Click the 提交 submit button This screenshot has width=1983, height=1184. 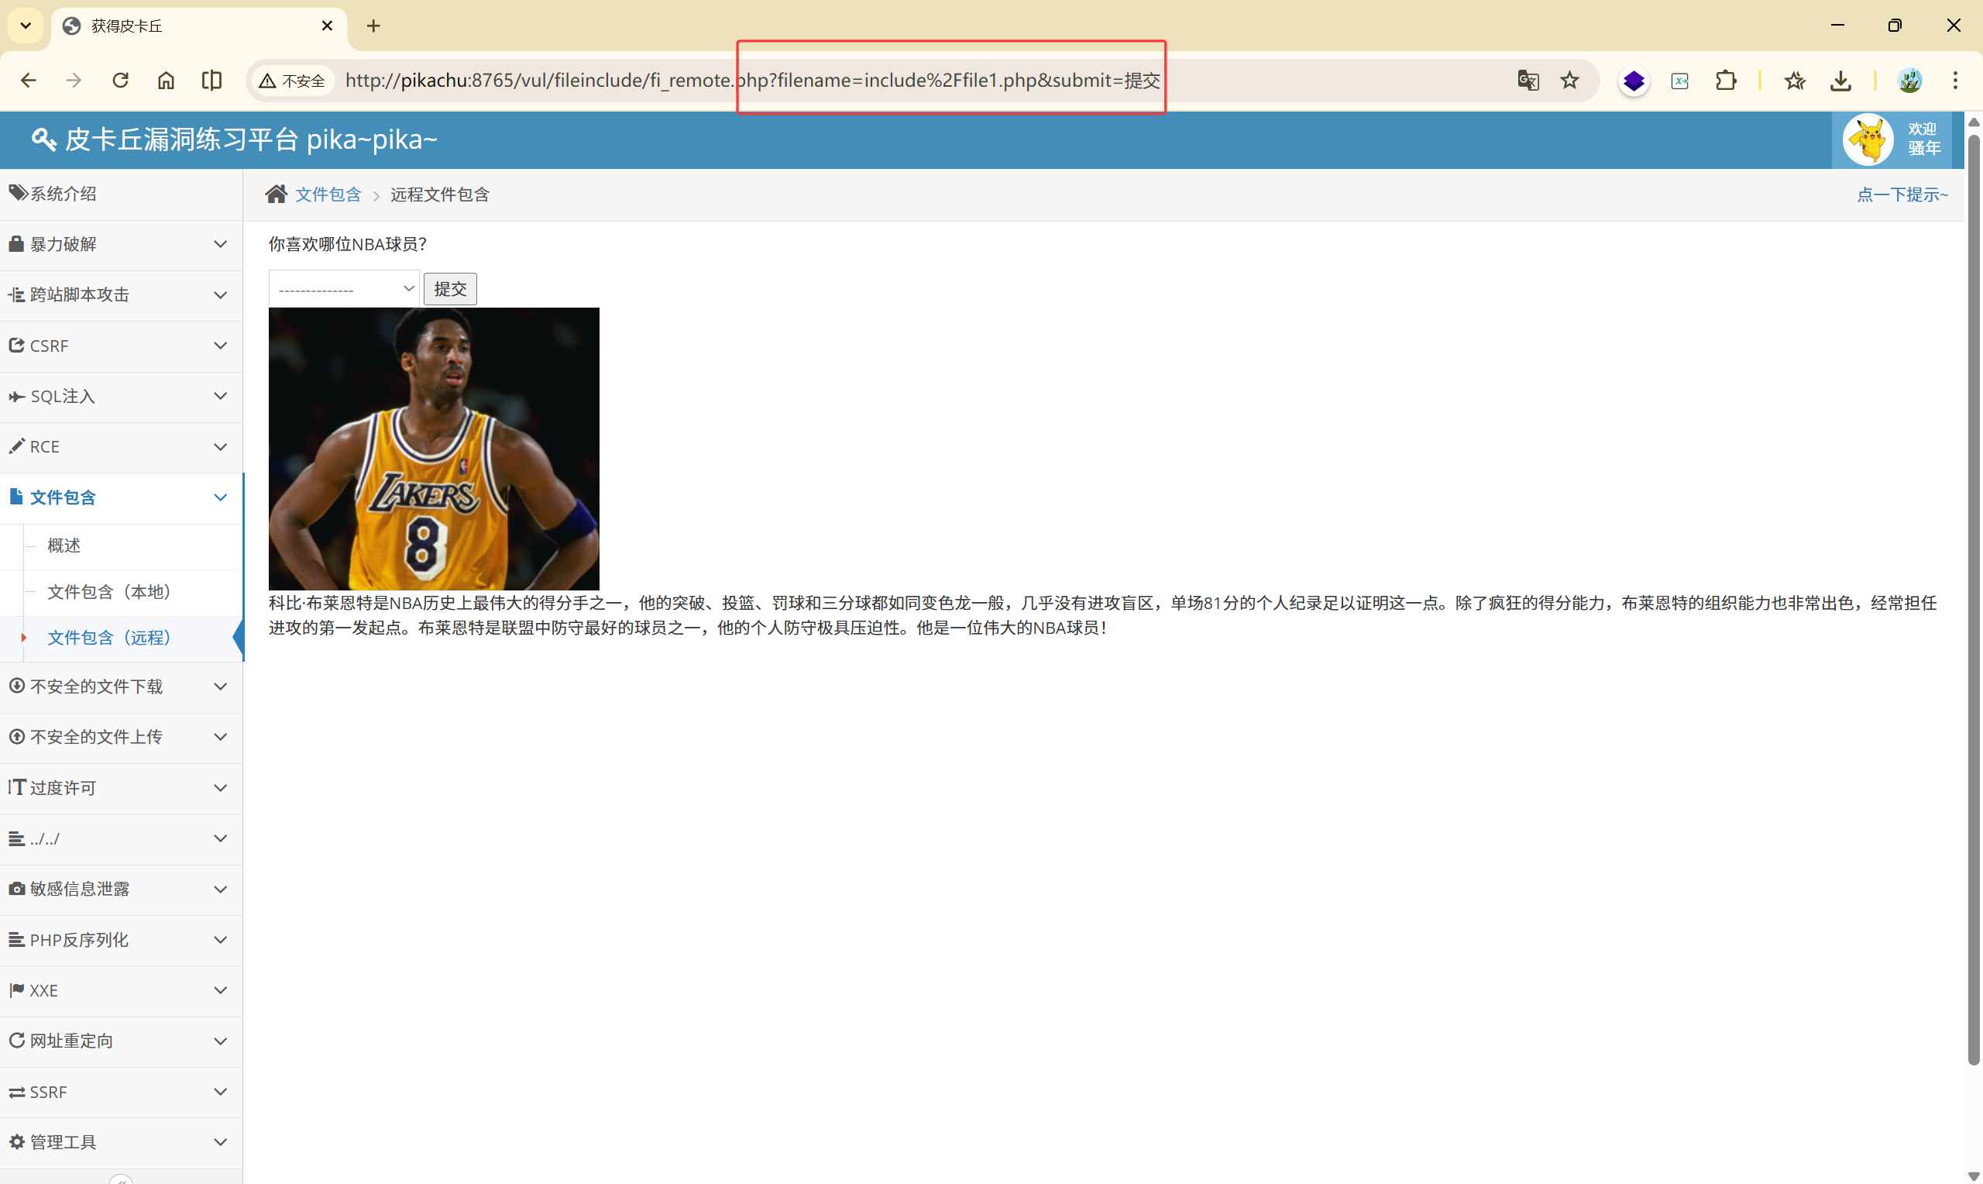[450, 289]
